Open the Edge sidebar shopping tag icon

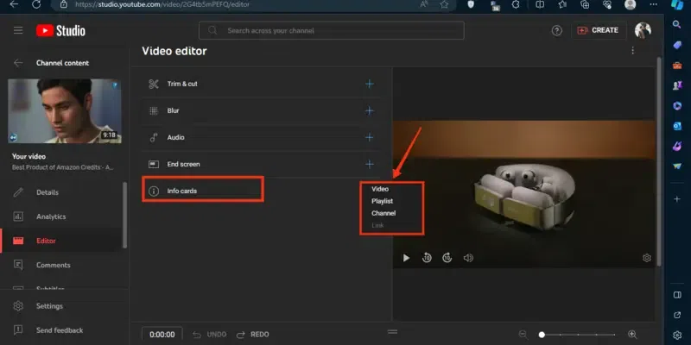677,45
